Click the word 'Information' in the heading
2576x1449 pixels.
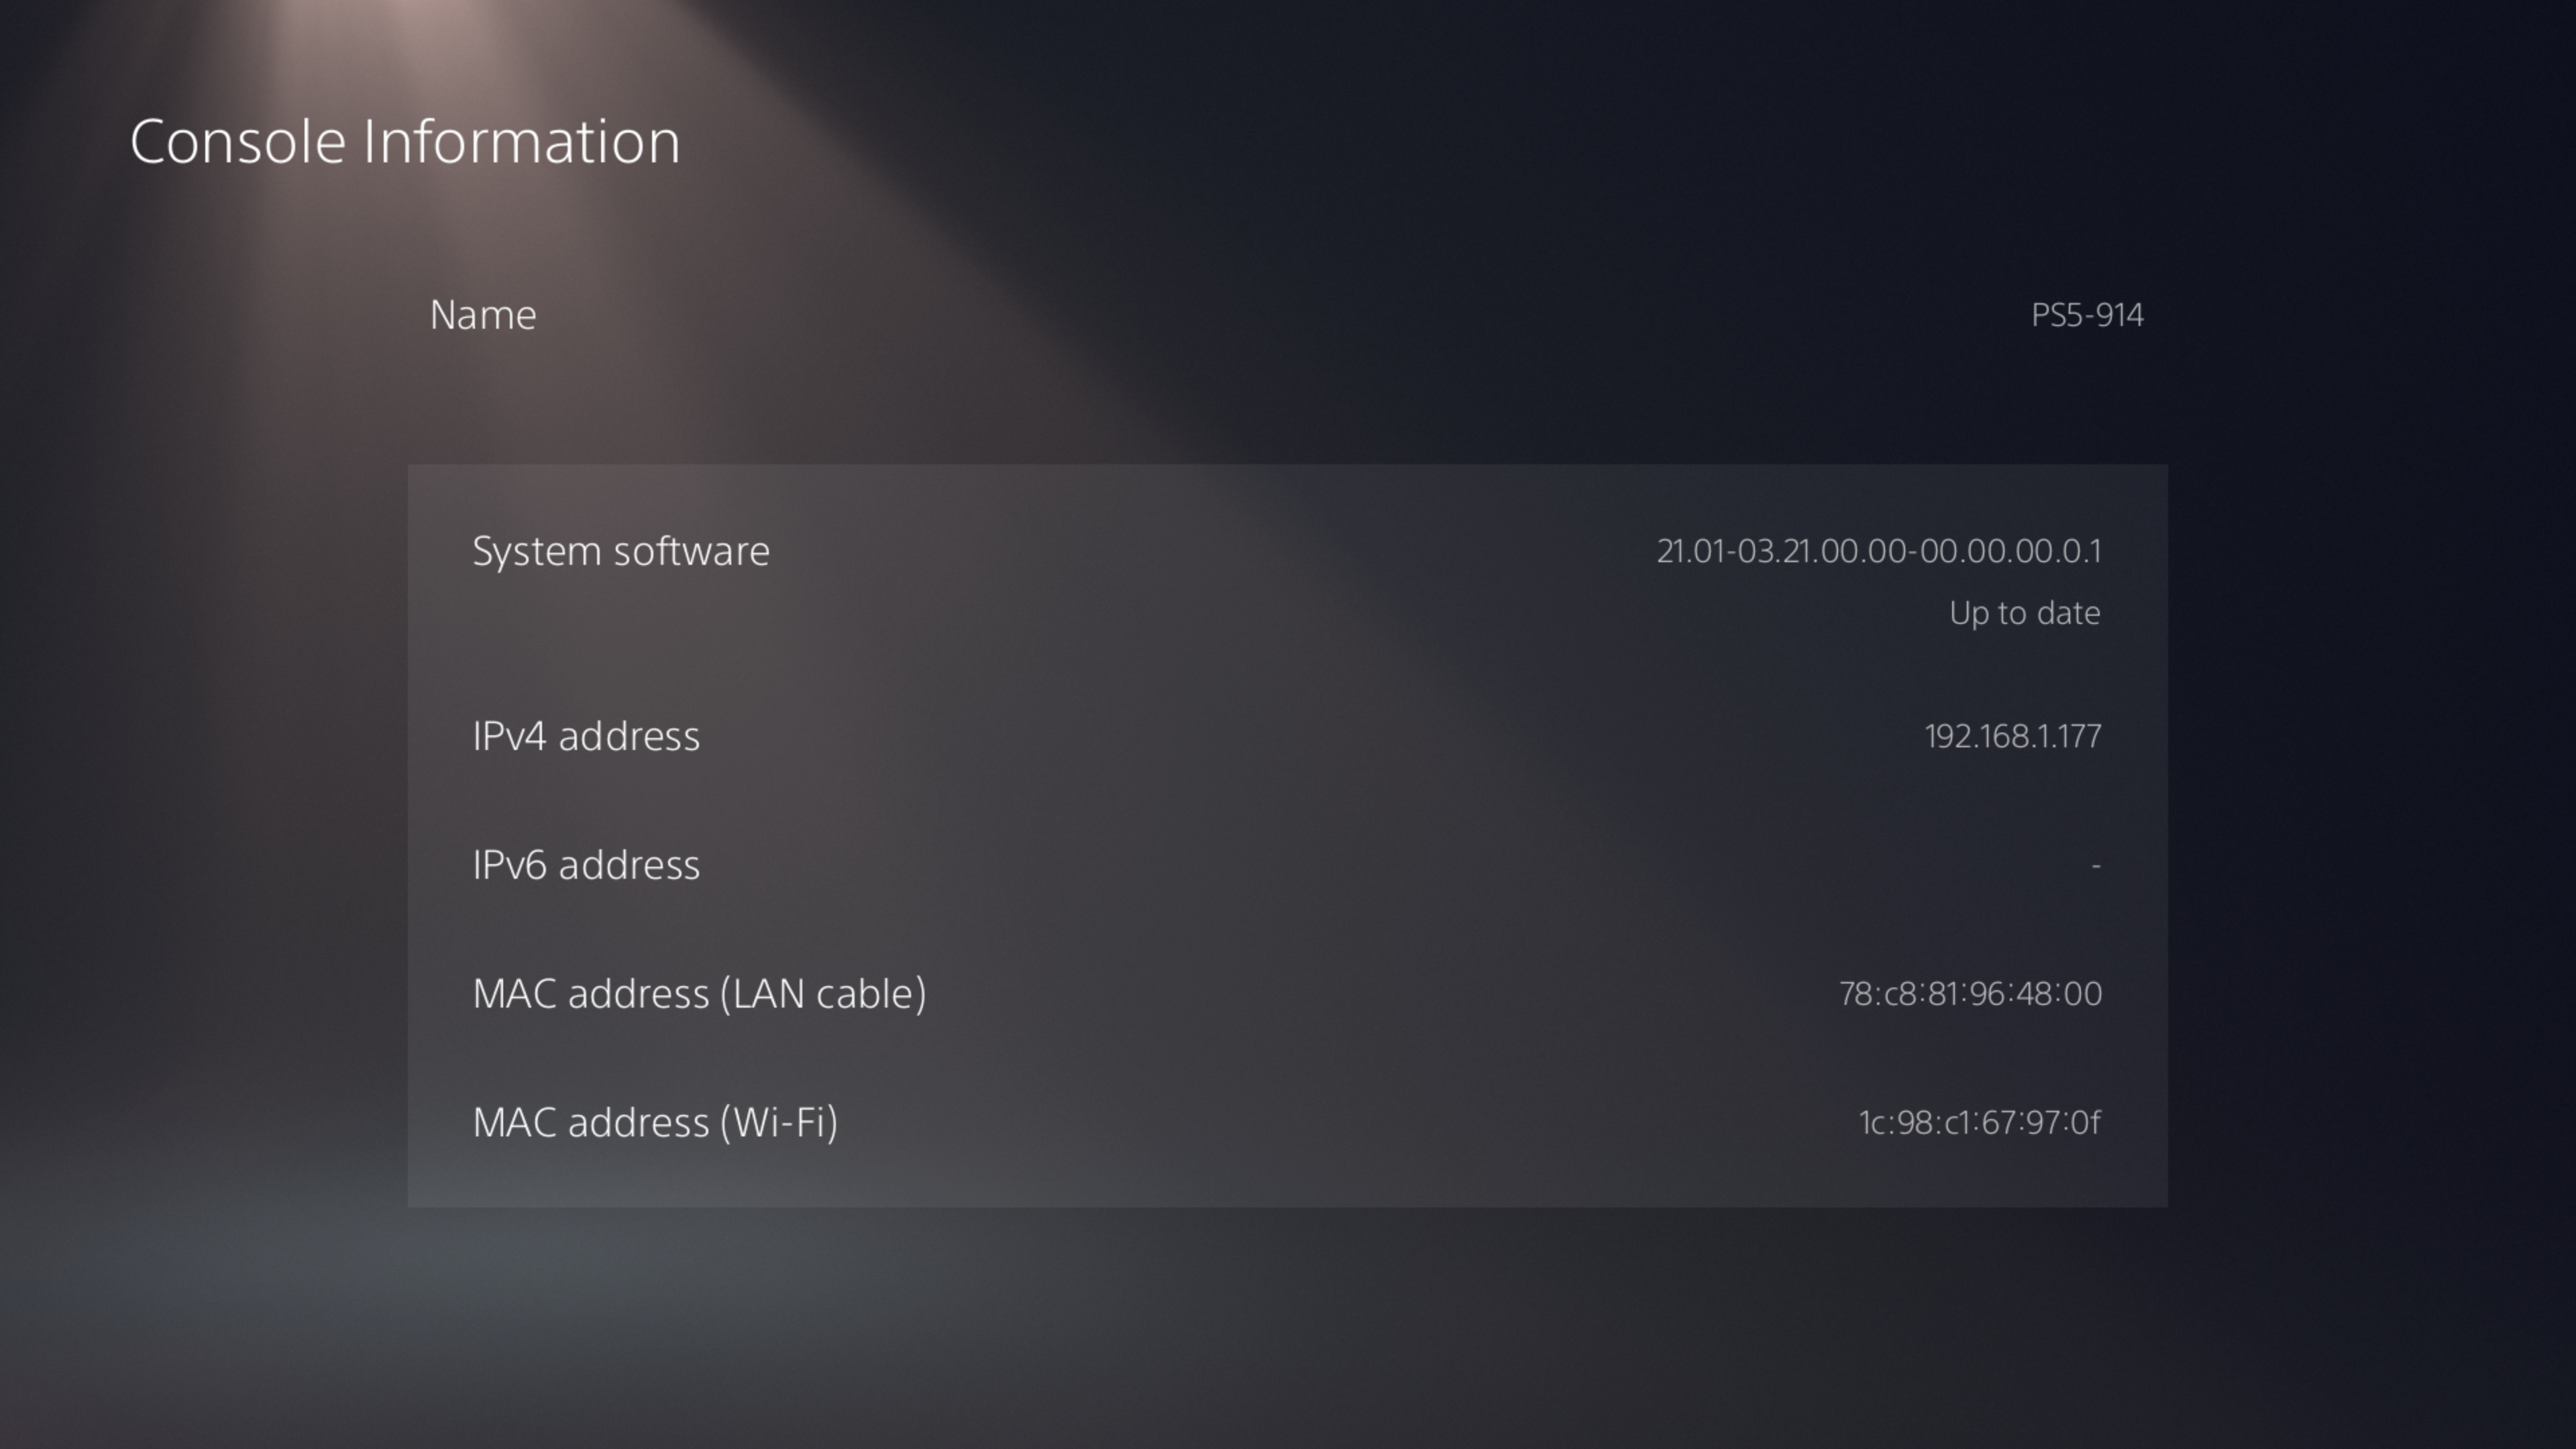pos(521,142)
